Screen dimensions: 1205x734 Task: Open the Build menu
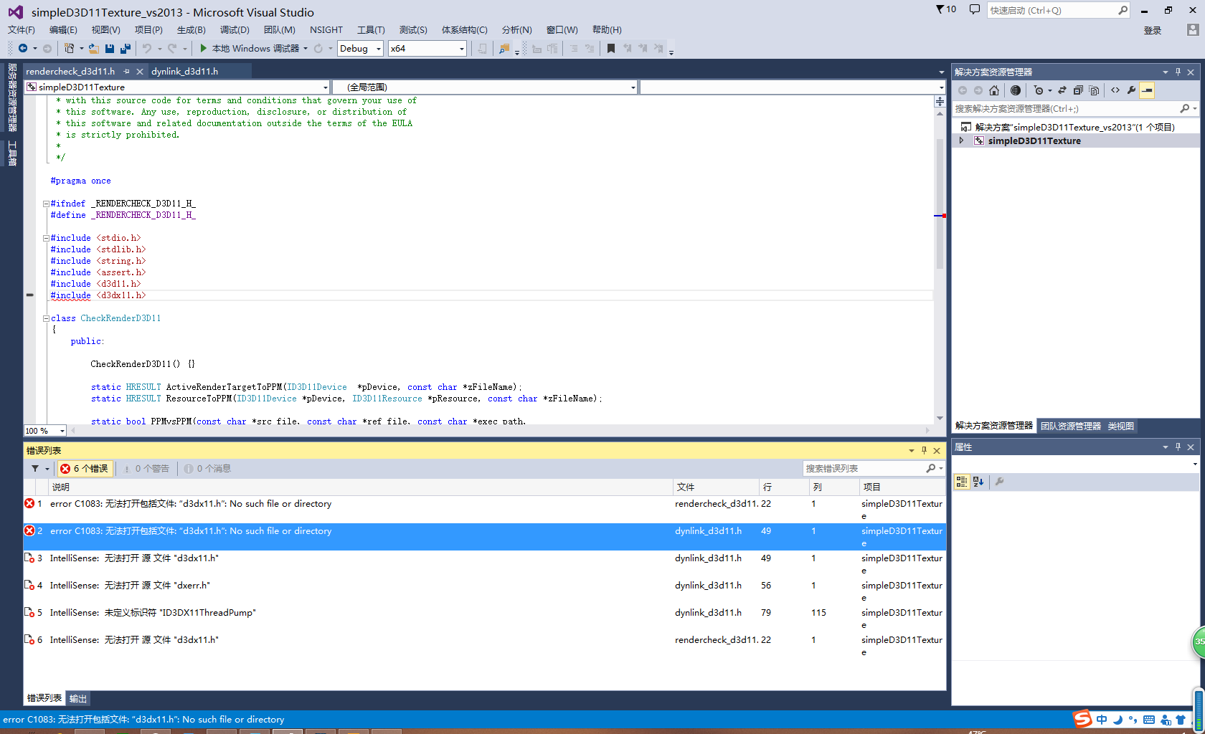point(192,30)
